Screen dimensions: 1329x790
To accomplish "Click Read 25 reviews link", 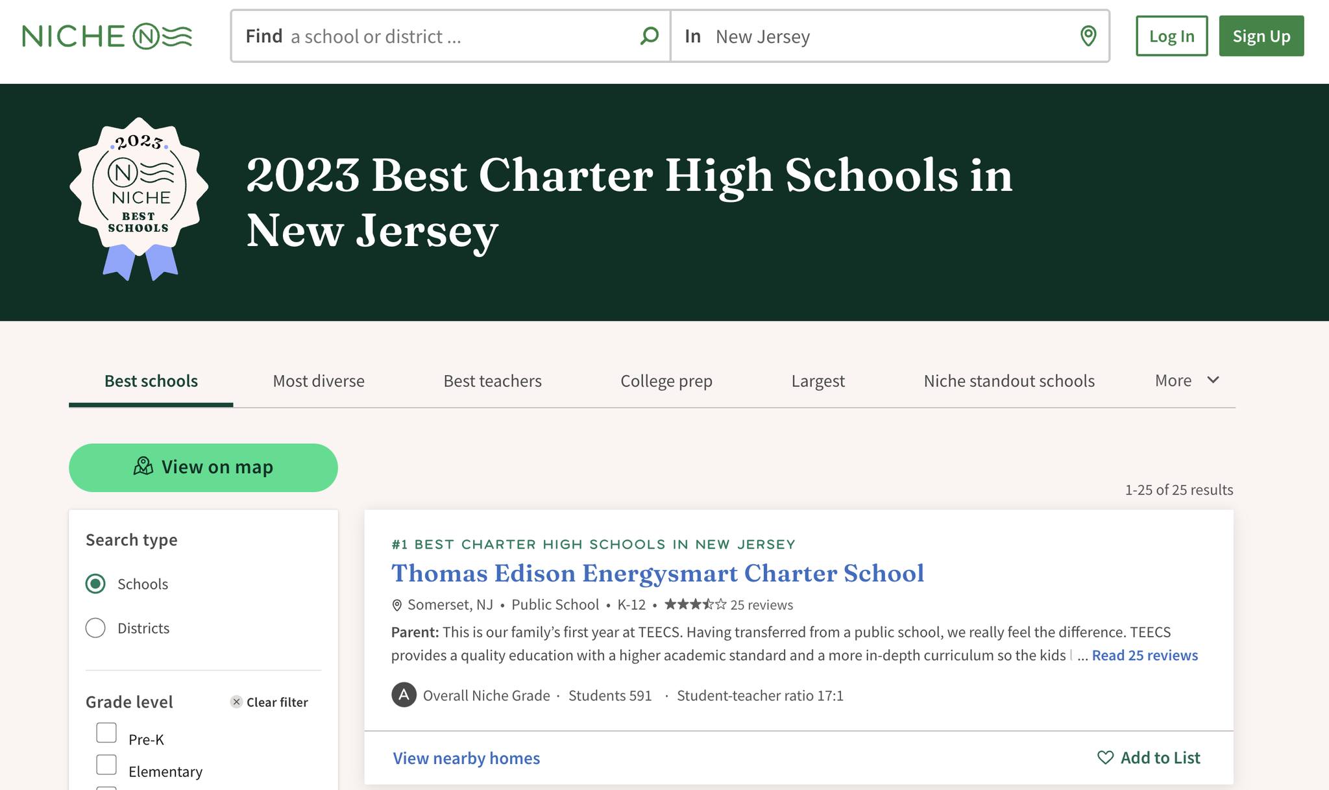I will [1145, 655].
